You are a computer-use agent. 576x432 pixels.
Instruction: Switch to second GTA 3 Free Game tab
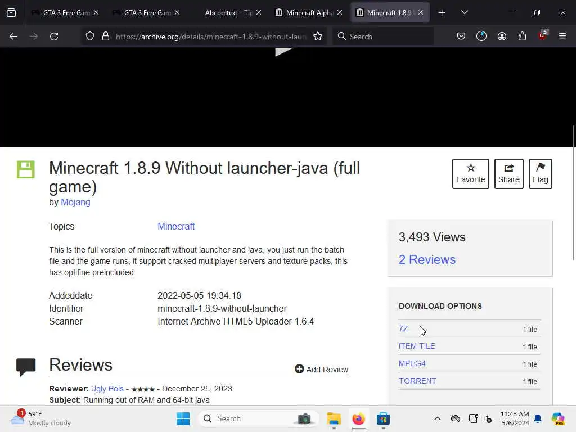pyautogui.click(x=147, y=13)
